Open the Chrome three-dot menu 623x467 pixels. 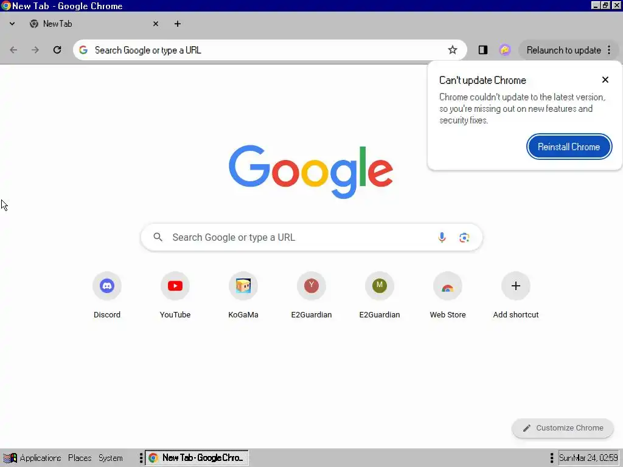point(609,50)
